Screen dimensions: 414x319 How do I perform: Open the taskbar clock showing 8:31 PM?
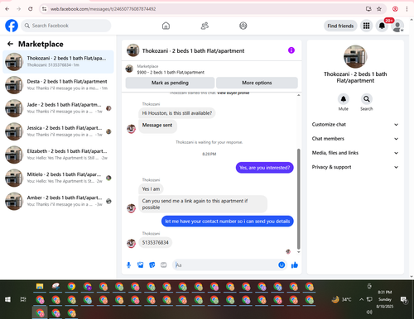pyautogui.click(x=385, y=299)
